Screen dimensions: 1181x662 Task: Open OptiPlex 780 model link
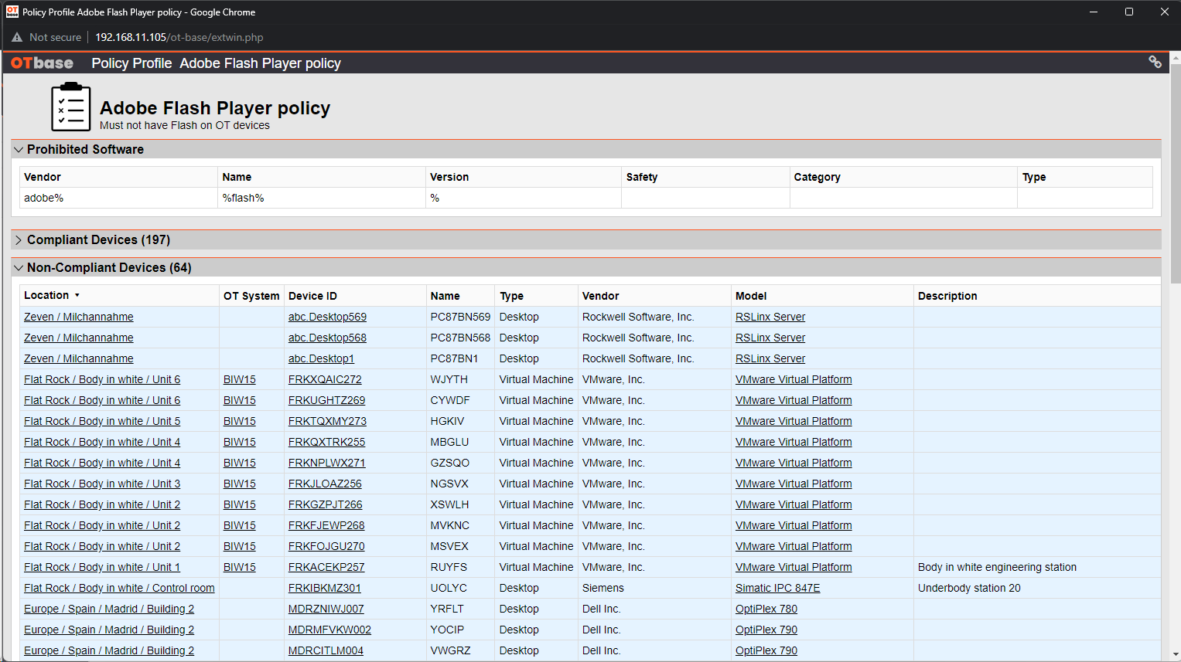(x=766, y=609)
